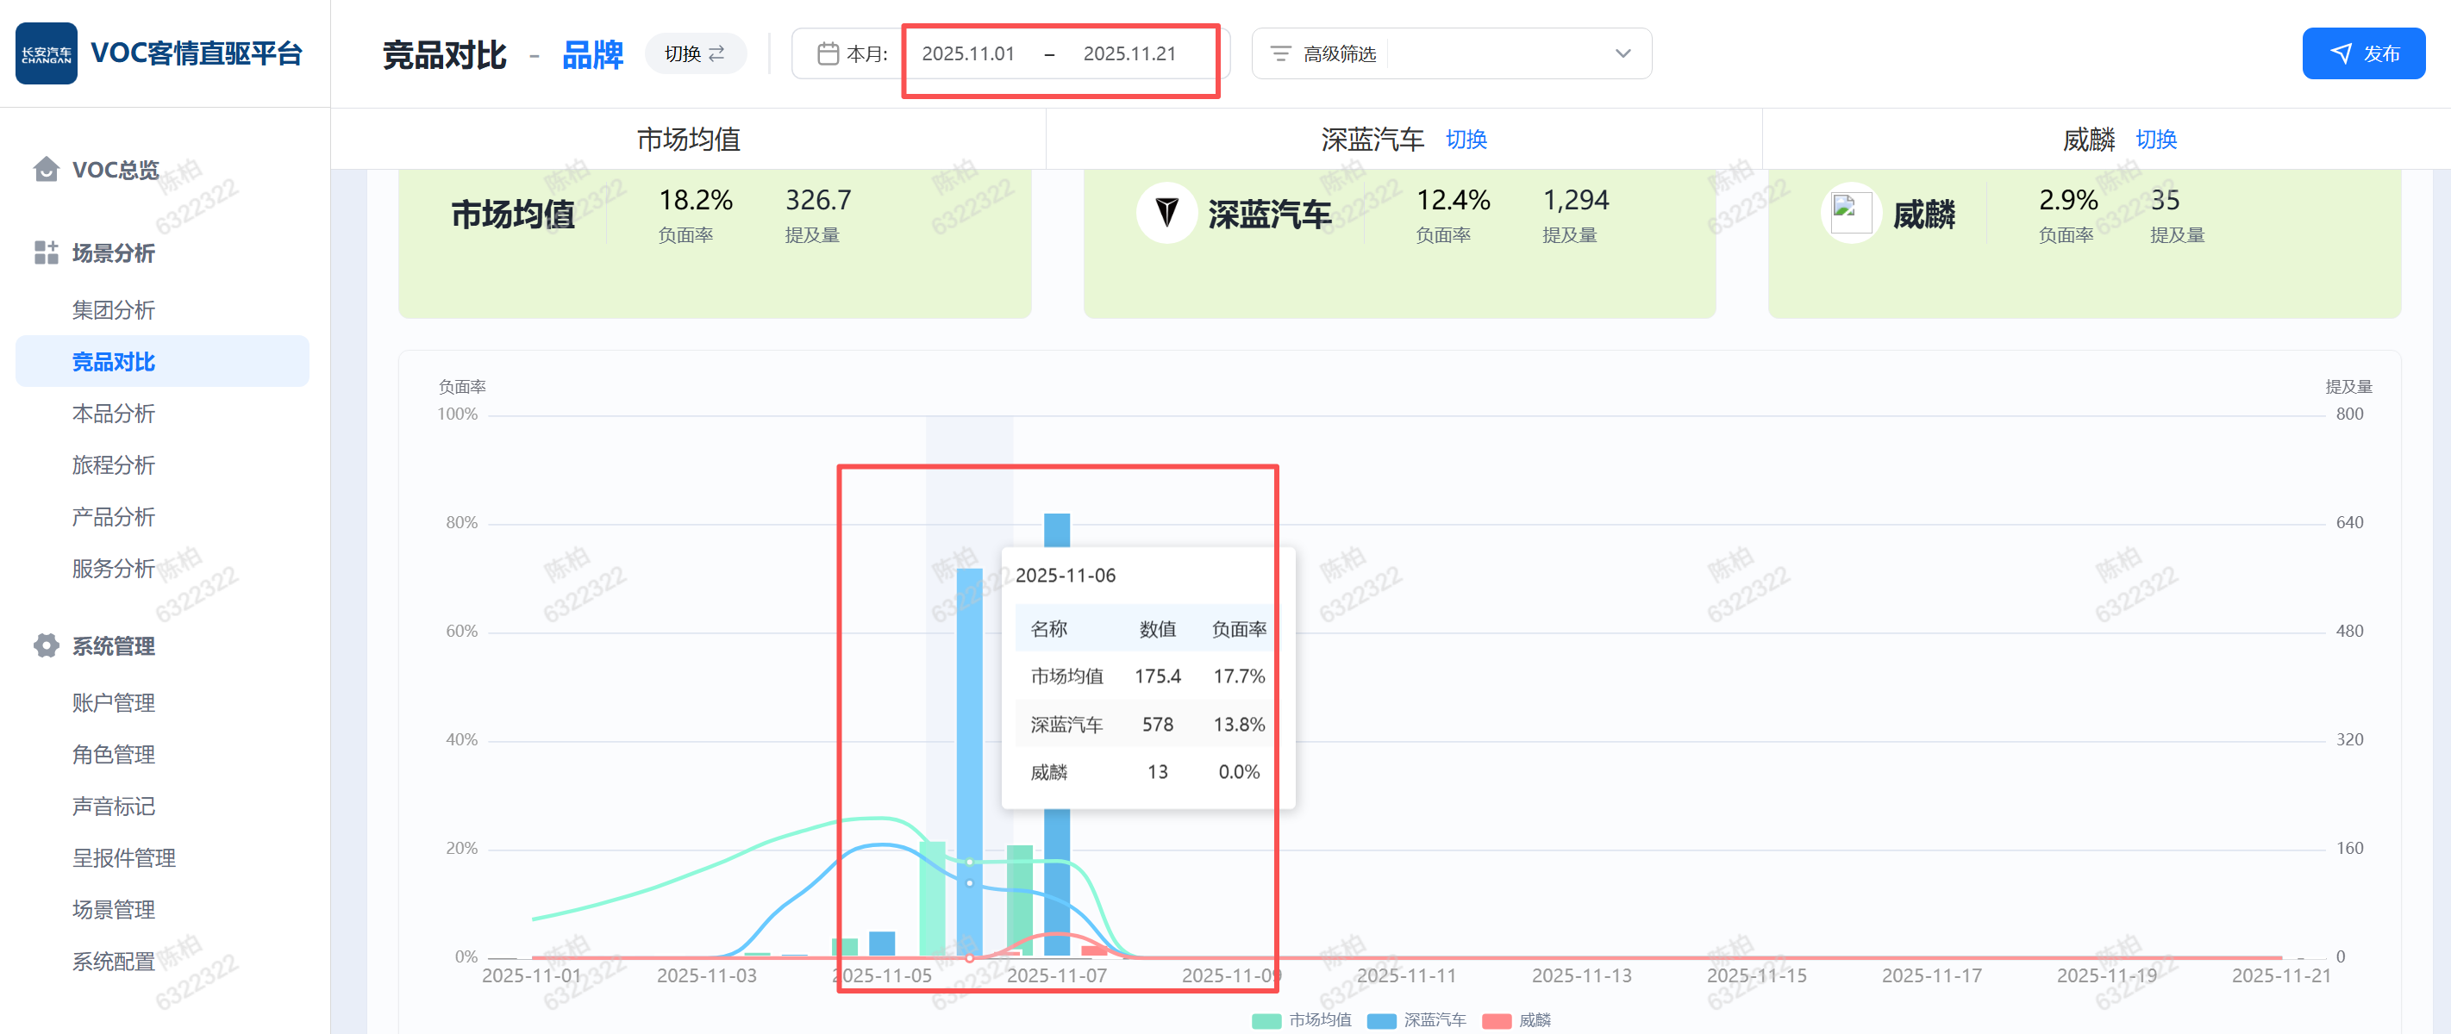Viewport: 2451px width, 1034px height.
Task: Click the calendar icon beside 本月
Action: [827, 53]
